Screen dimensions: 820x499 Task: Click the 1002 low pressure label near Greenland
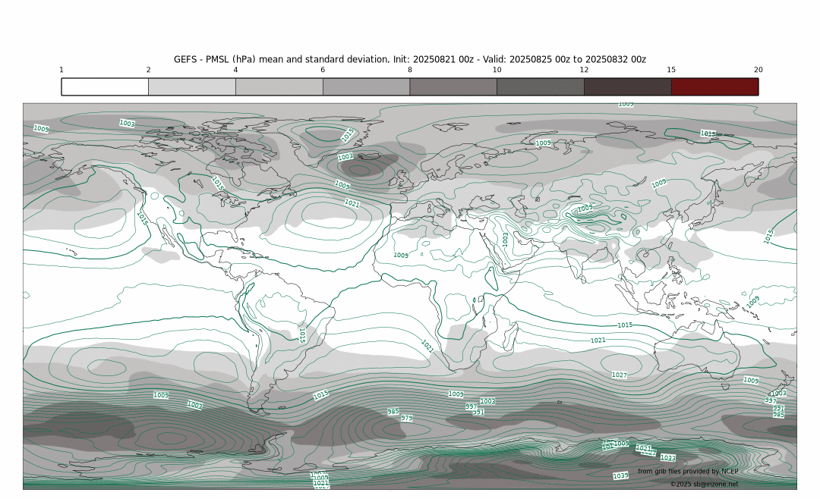pyautogui.click(x=345, y=157)
